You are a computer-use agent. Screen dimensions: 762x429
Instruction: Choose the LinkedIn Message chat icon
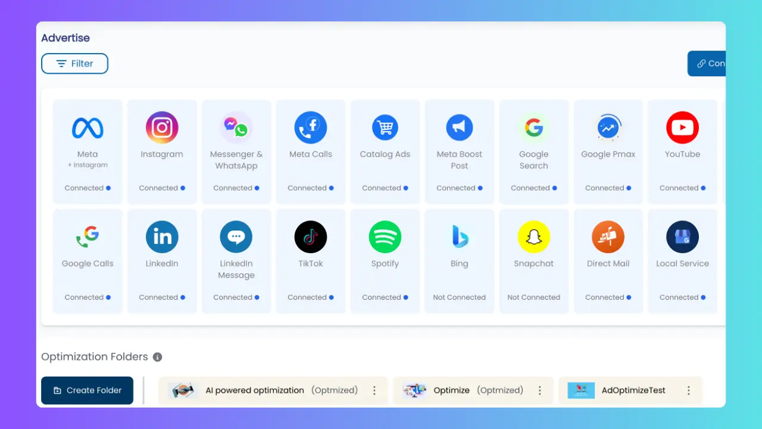(x=236, y=237)
